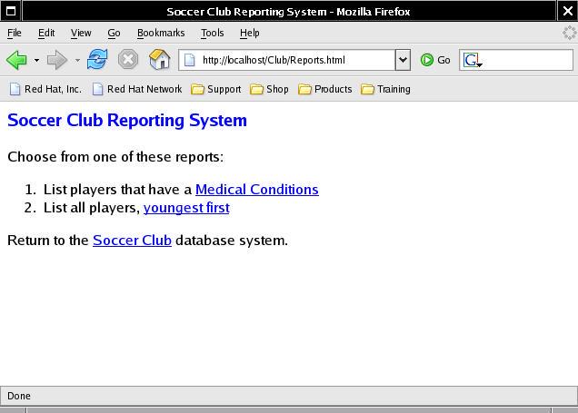Choose search engine via Google icon
The image size is (578, 413).
(x=472, y=60)
